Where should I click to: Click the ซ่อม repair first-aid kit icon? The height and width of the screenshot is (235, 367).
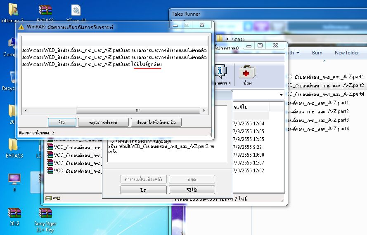(x=247, y=75)
